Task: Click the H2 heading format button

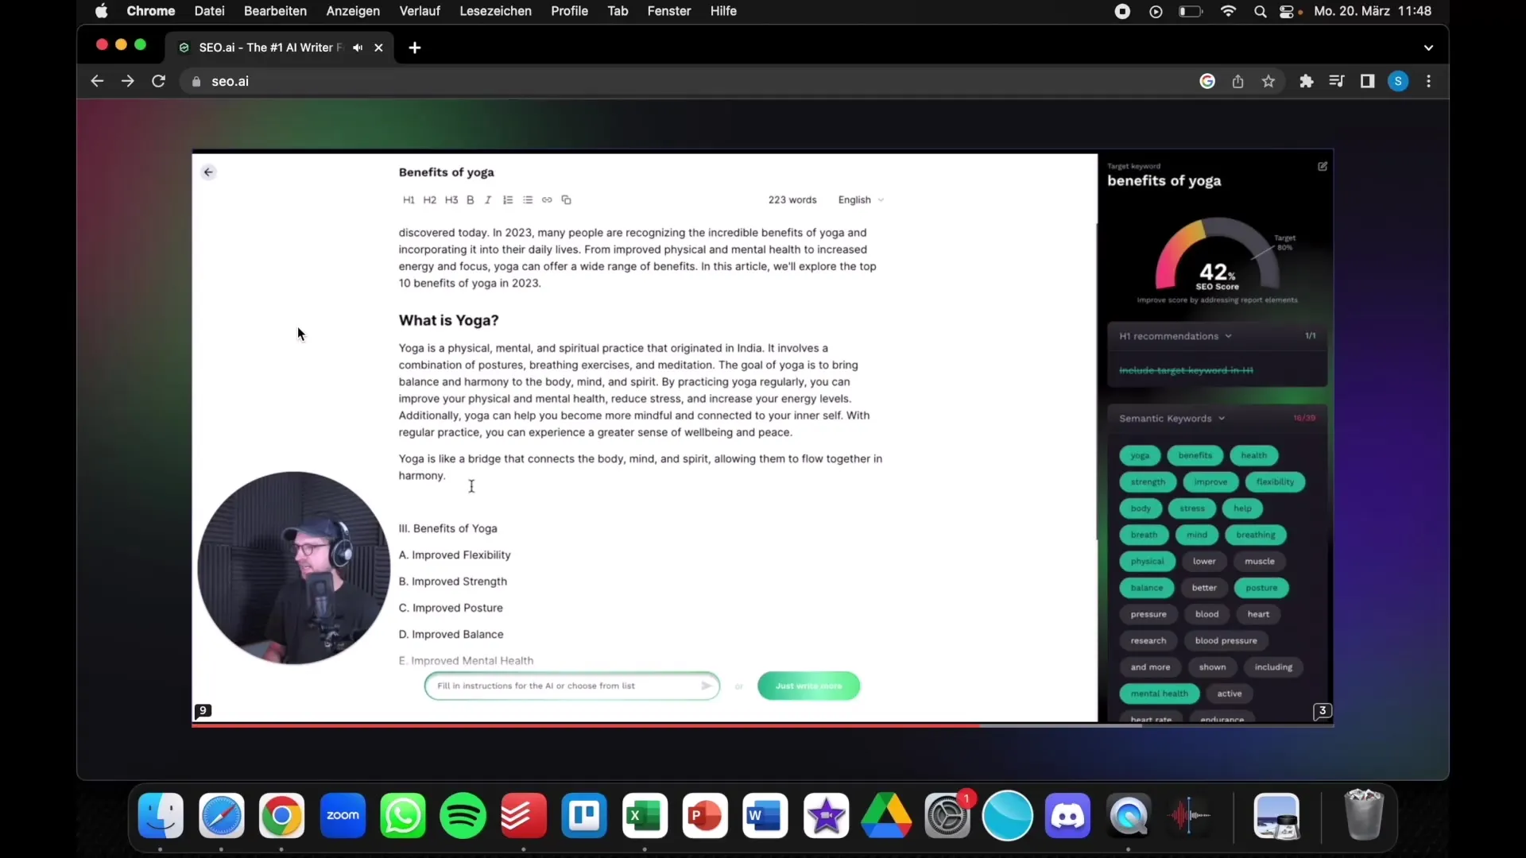Action: [x=430, y=200]
